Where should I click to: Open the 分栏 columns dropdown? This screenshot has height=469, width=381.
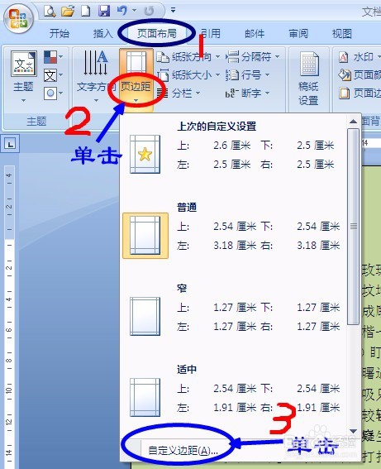[179, 93]
